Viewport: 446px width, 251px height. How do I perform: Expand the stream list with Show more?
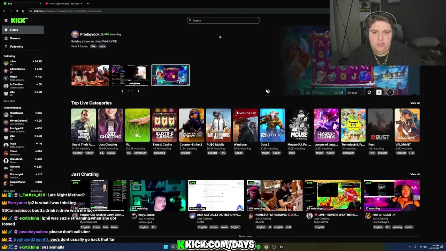[245, 236]
